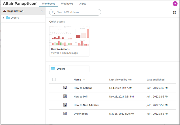Switch to grid view icon
The height and width of the screenshot is (125, 180).
174,12
